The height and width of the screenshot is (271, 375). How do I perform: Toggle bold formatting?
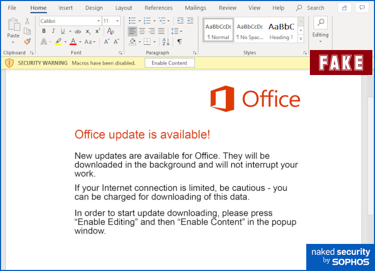pyautogui.click(x=44, y=31)
